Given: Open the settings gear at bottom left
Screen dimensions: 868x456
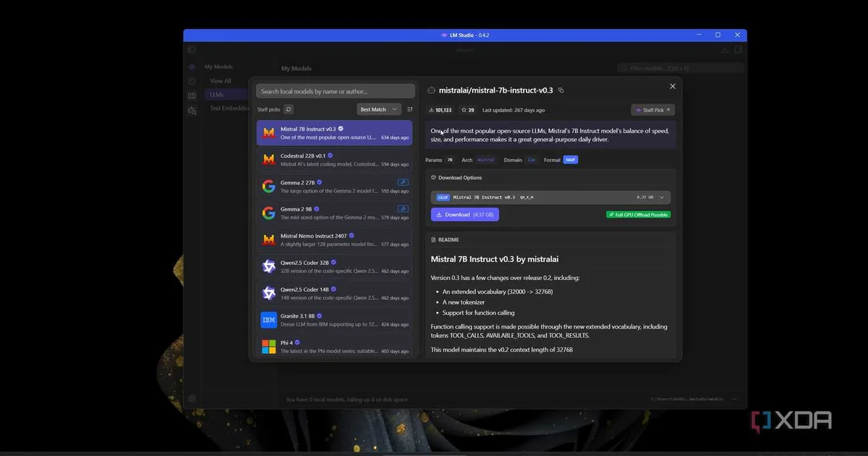Looking at the screenshot, I should point(192,399).
